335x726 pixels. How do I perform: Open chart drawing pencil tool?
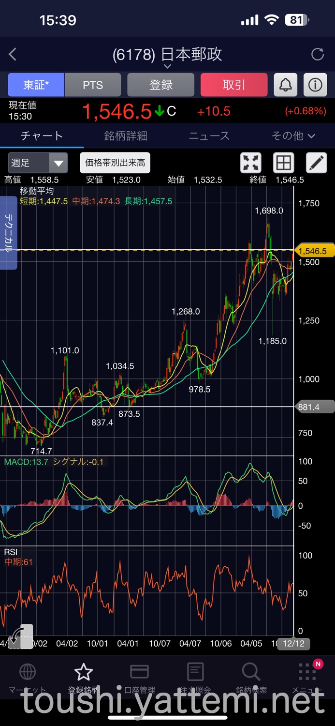click(x=317, y=163)
